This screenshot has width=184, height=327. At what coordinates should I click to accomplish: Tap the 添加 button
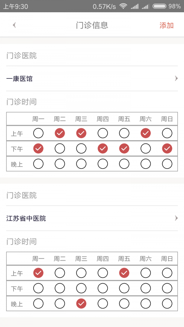[167, 25]
